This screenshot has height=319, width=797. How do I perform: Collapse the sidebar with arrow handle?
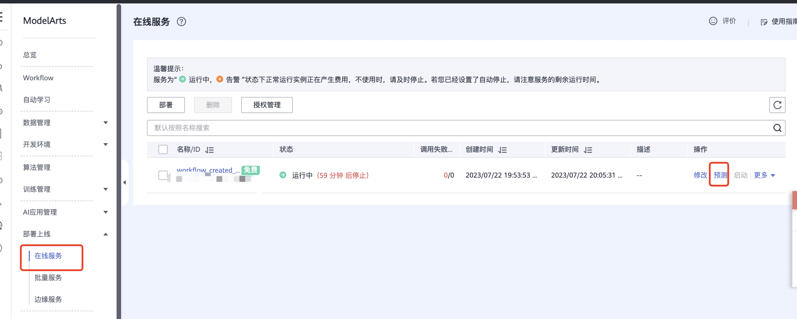pos(124,182)
